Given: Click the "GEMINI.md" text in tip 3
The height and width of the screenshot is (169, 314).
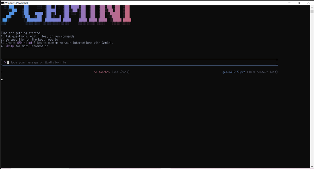Looking at the screenshot, I should point(24,43).
